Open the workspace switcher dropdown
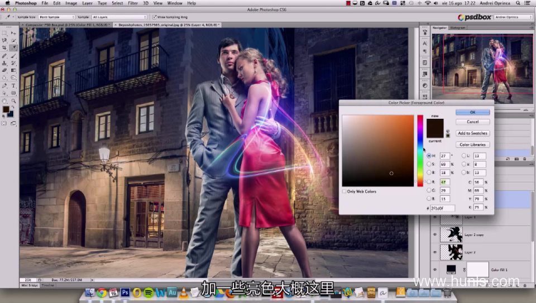 click(x=514, y=17)
